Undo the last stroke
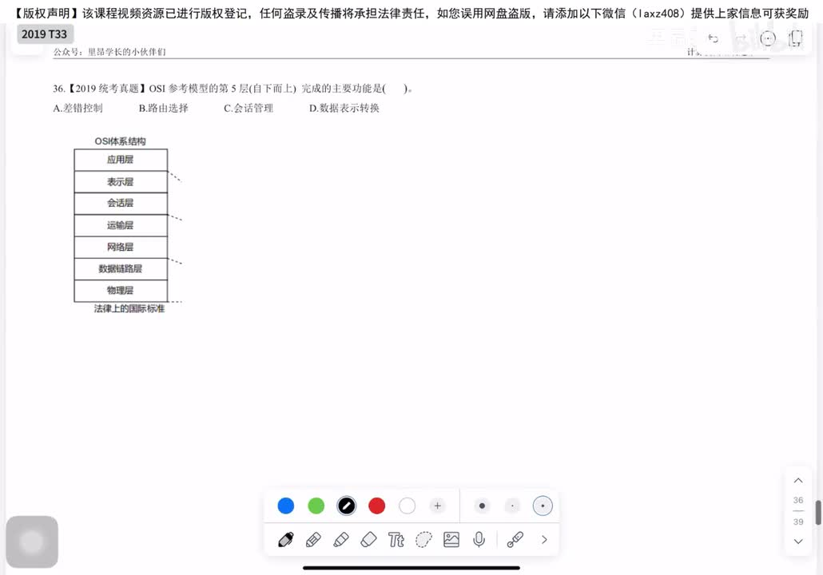 coord(713,38)
